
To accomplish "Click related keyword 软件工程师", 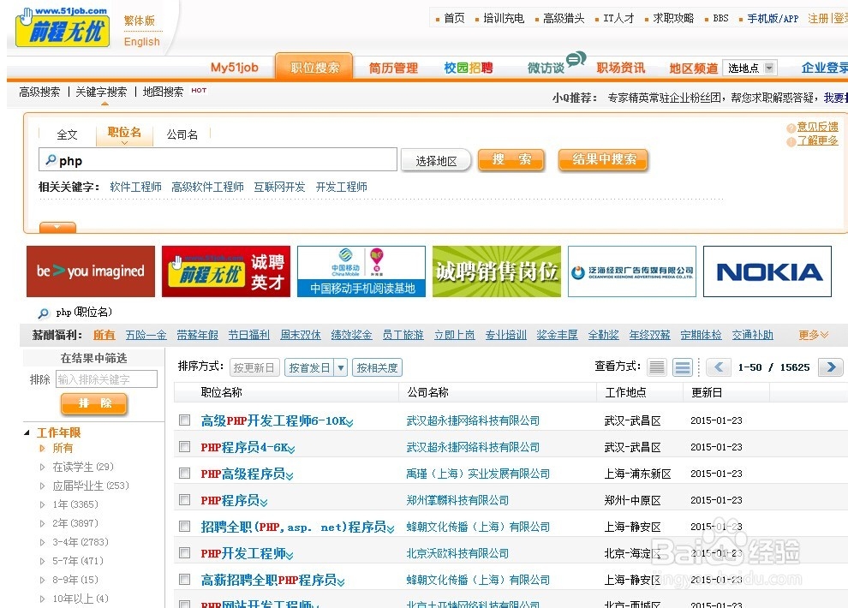I will coord(135,187).
